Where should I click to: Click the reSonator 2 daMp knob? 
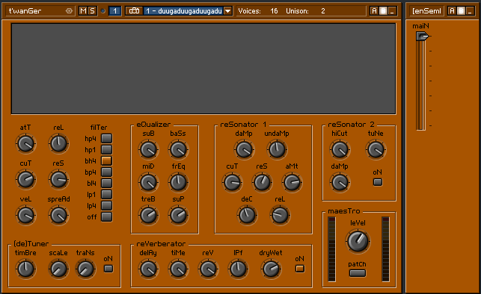click(x=340, y=183)
